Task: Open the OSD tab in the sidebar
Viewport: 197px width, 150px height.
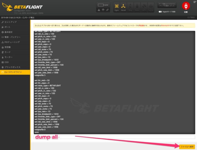Action: coord(7,62)
